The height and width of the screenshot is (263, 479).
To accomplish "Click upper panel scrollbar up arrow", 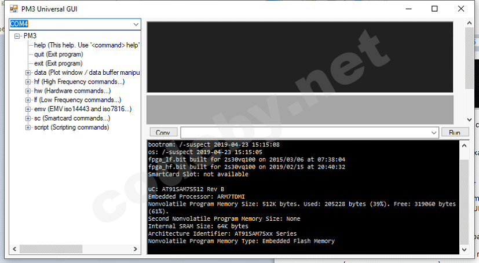I will click(x=470, y=23).
